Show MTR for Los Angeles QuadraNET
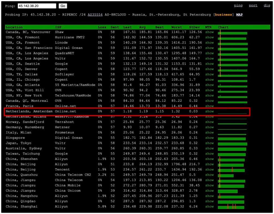The height and width of the screenshot is (214, 274). 209,53
